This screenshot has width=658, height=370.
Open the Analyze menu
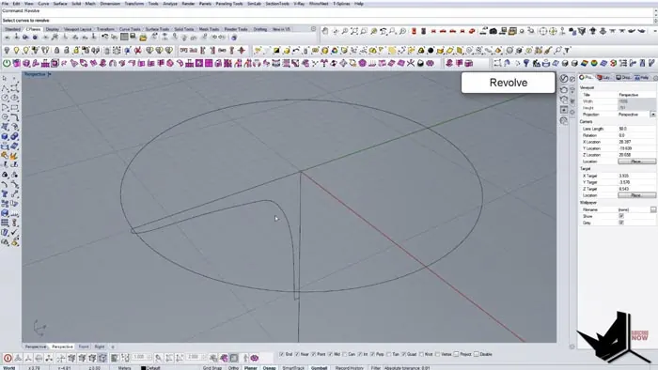tap(170, 4)
